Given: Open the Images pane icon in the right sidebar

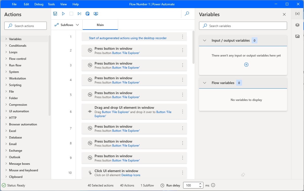Looking at the screenshot, I should 297,36.
